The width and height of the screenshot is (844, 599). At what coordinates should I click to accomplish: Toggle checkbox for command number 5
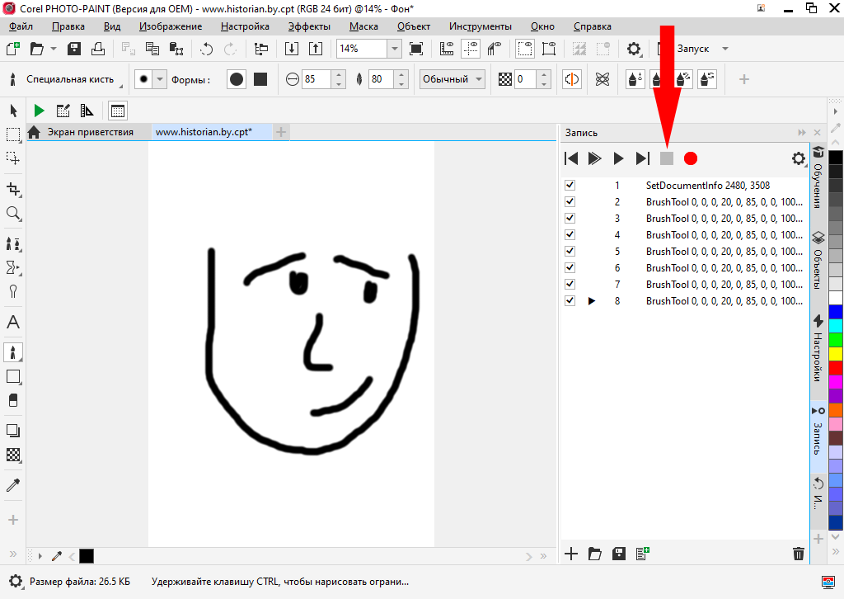coord(570,252)
